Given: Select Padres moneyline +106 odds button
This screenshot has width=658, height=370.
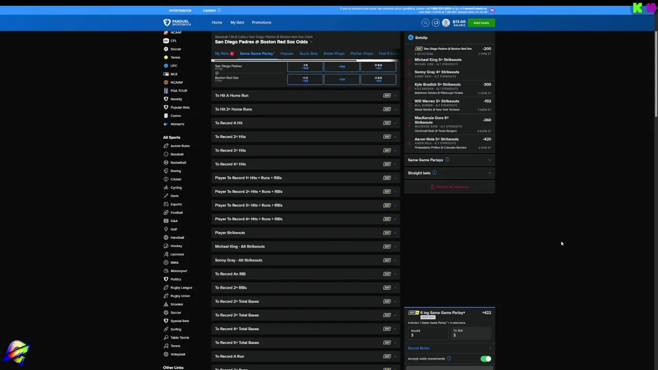Looking at the screenshot, I should pyautogui.click(x=342, y=66).
